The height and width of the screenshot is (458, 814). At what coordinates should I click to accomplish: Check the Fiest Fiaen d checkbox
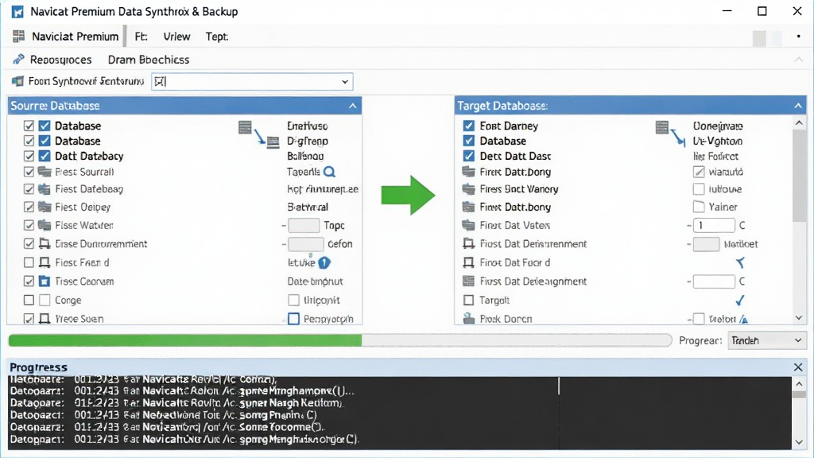[x=29, y=262]
